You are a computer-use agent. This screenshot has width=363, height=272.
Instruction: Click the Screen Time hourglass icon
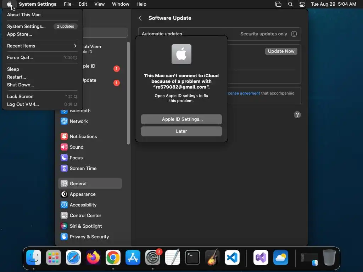click(x=64, y=168)
